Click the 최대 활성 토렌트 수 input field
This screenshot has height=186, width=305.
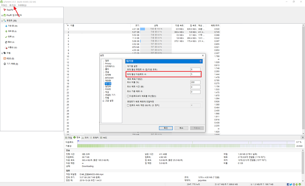pyautogui.click(x=195, y=70)
